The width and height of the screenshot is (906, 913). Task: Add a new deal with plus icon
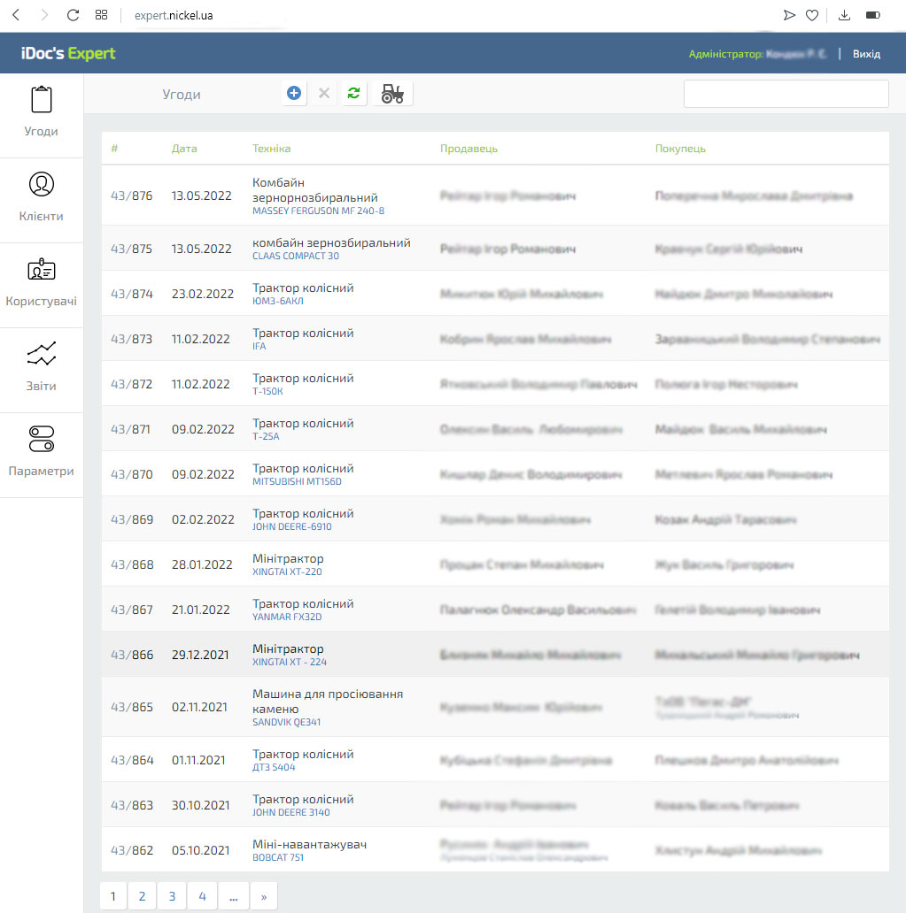[294, 93]
